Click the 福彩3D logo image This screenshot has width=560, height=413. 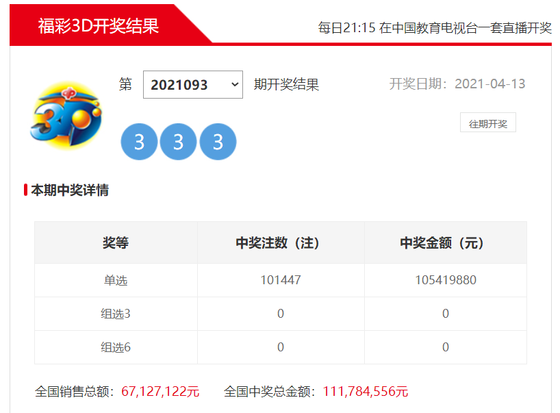pos(67,115)
